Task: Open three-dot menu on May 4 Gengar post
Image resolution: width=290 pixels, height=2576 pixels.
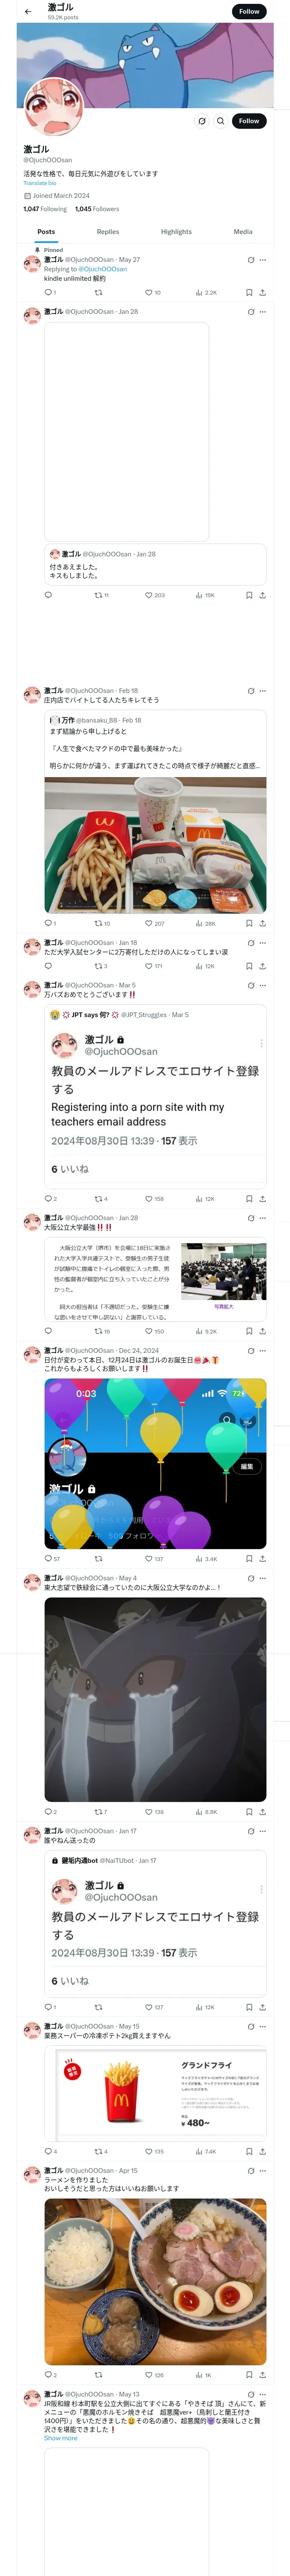Action: [x=263, y=1578]
